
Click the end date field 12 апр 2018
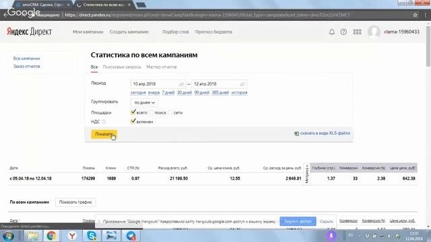coord(219,84)
